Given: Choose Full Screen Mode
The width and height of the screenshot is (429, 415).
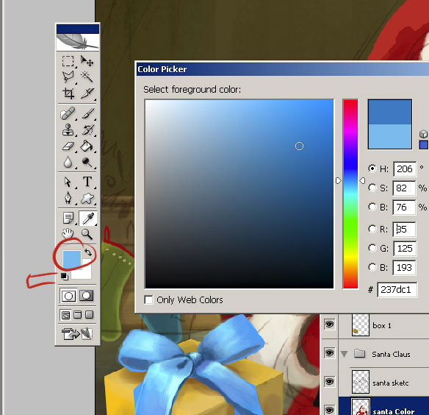Looking at the screenshot, I should click(89, 315).
